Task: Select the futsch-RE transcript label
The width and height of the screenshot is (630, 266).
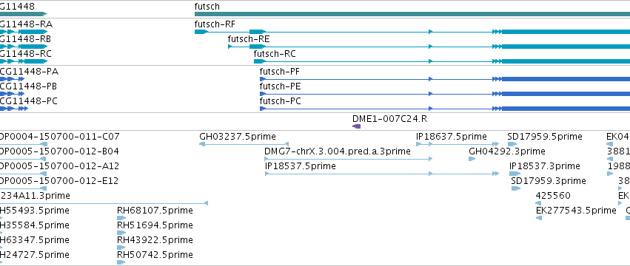Action: [x=248, y=39]
